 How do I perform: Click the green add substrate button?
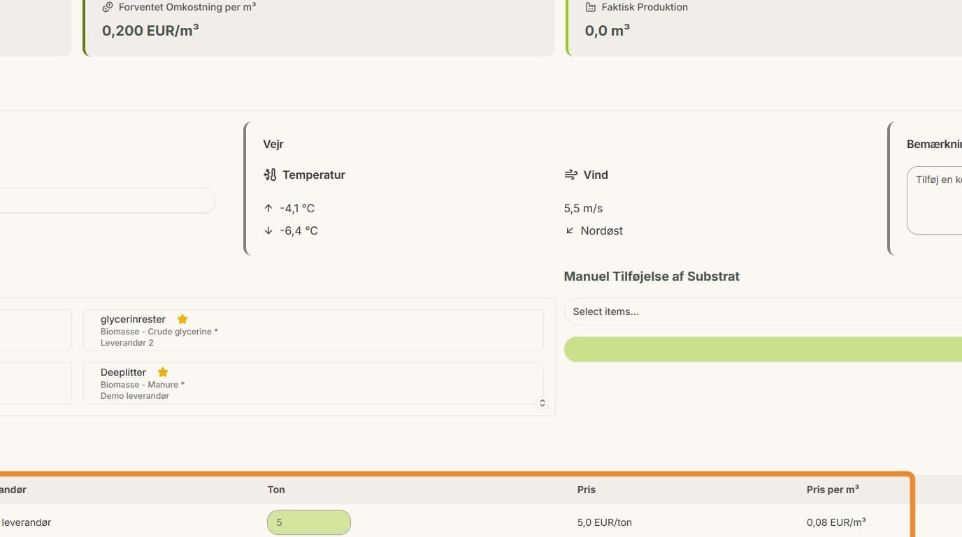(x=763, y=349)
